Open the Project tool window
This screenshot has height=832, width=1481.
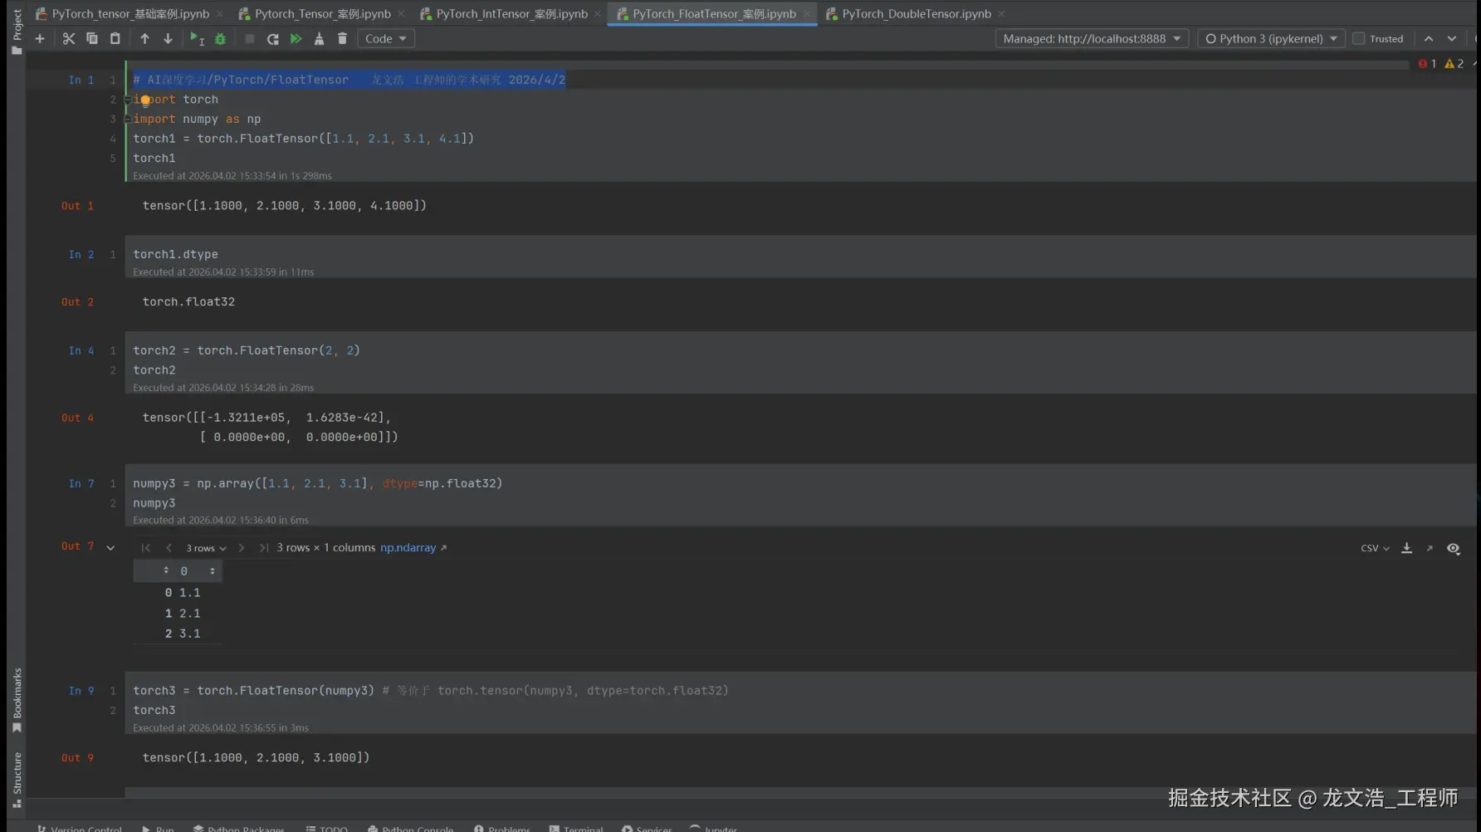[x=17, y=32]
